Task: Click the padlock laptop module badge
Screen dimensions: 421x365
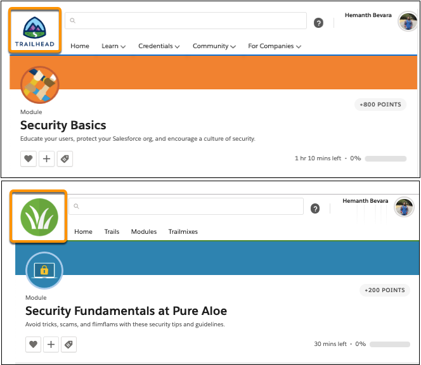Action: (44, 271)
